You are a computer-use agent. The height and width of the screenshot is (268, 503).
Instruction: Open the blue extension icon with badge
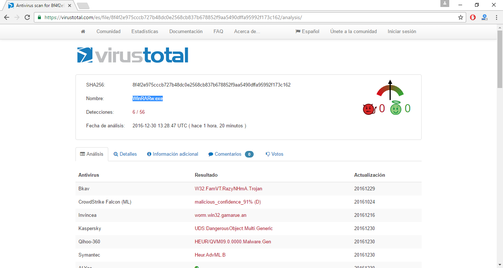[485, 17]
